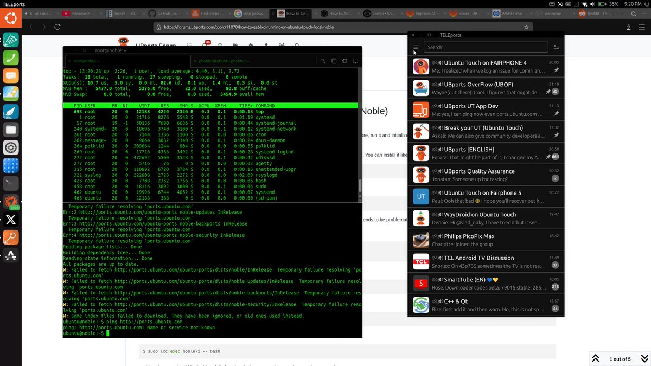This screenshot has height=366, width=651.
Task: Open browser downloads icon
Action: [628, 27]
